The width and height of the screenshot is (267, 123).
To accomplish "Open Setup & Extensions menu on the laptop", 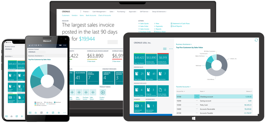I will pyautogui.click(x=159, y=12).
